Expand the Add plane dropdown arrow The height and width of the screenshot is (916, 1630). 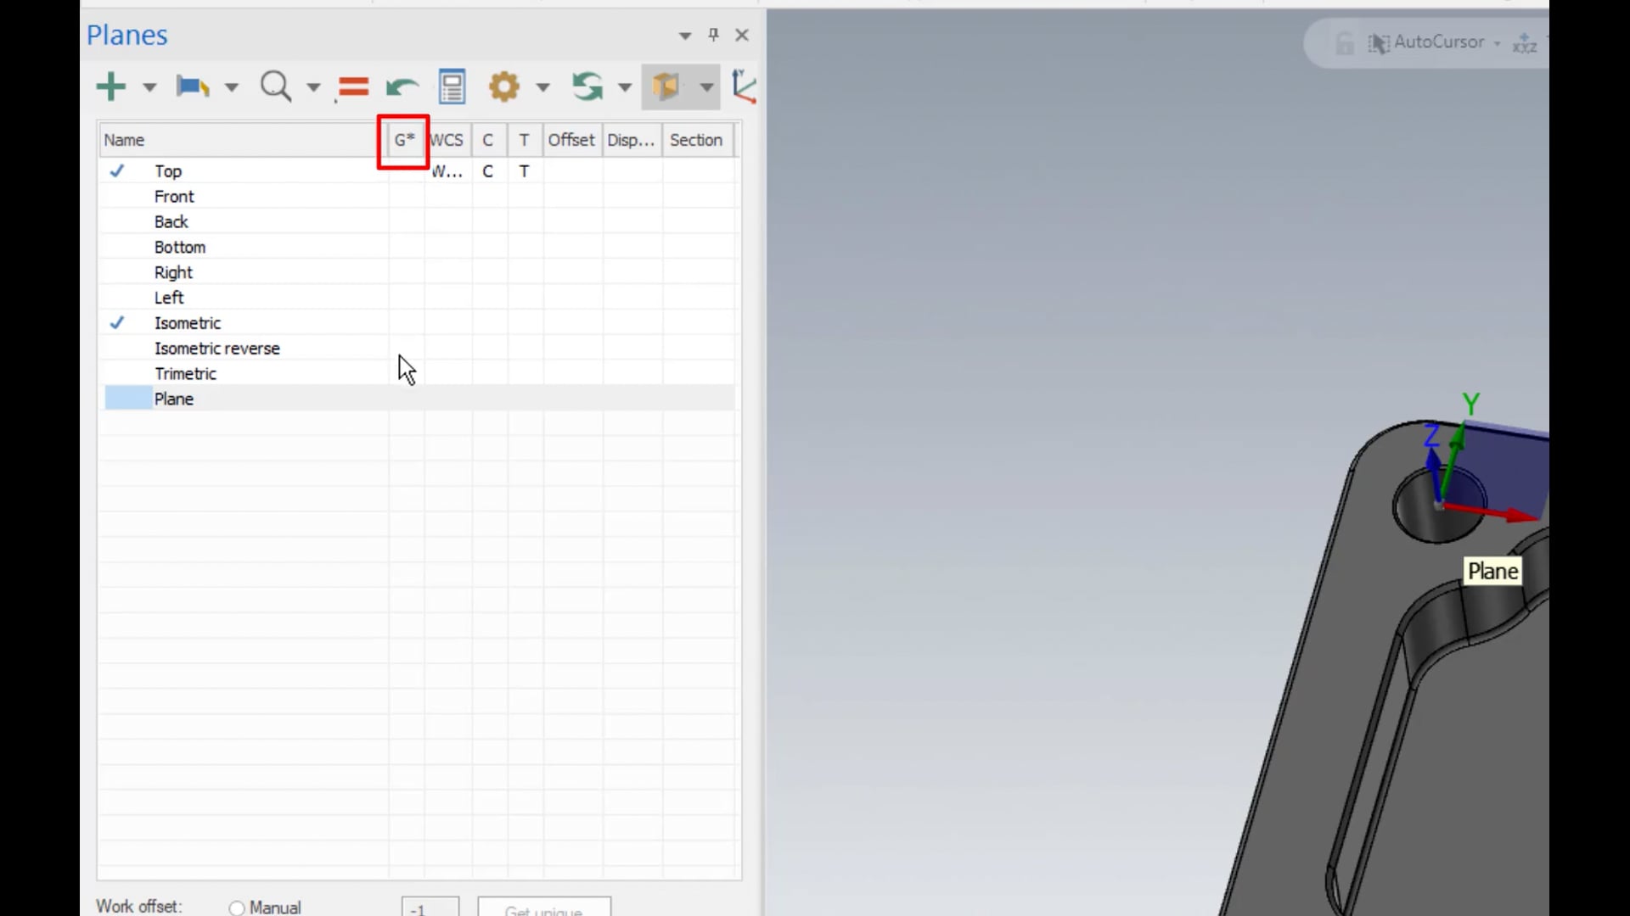click(147, 87)
